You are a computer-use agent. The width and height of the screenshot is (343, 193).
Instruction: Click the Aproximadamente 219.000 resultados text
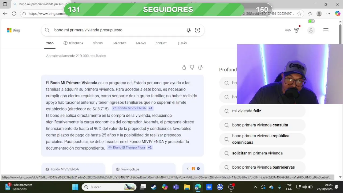pos(76,56)
